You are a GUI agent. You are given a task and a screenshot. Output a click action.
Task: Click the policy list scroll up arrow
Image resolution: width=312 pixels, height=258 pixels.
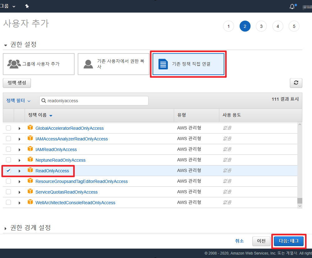tap(300, 124)
